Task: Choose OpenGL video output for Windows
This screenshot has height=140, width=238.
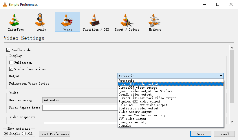Action: click(x=171, y=91)
